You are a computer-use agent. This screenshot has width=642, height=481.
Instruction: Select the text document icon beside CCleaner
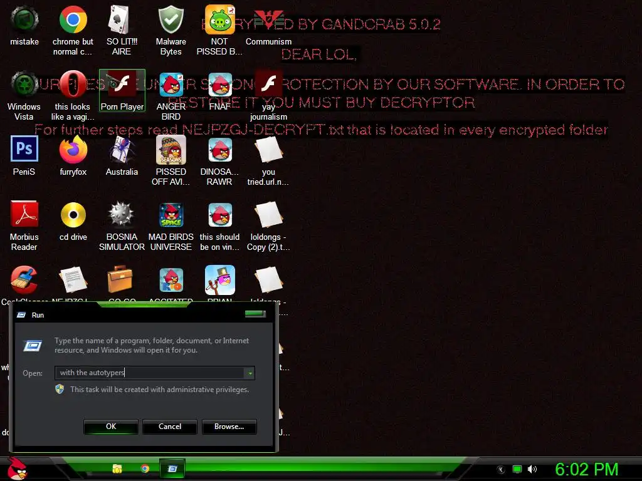tap(73, 280)
